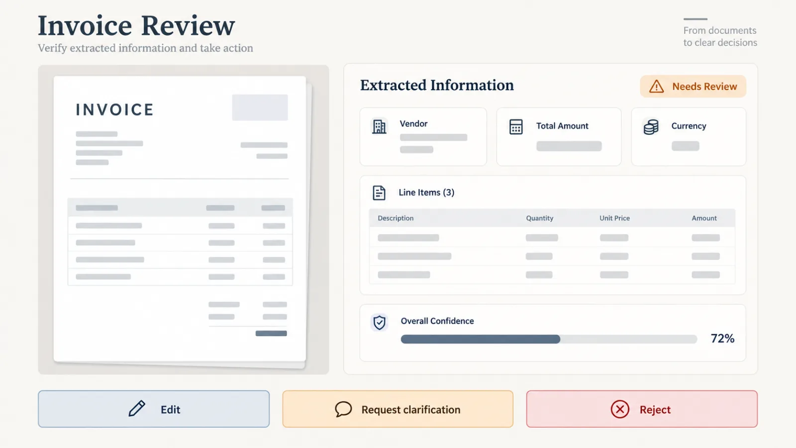Image resolution: width=796 pixels, height=448 pixels.
Task: Select the Vendor card
Action: (423, 137)
